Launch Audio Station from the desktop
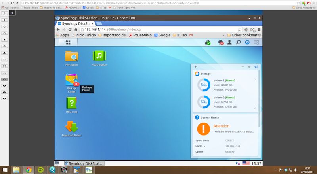Image resolution: width=317 pixels, height=174 pixels. pos(99,58)
